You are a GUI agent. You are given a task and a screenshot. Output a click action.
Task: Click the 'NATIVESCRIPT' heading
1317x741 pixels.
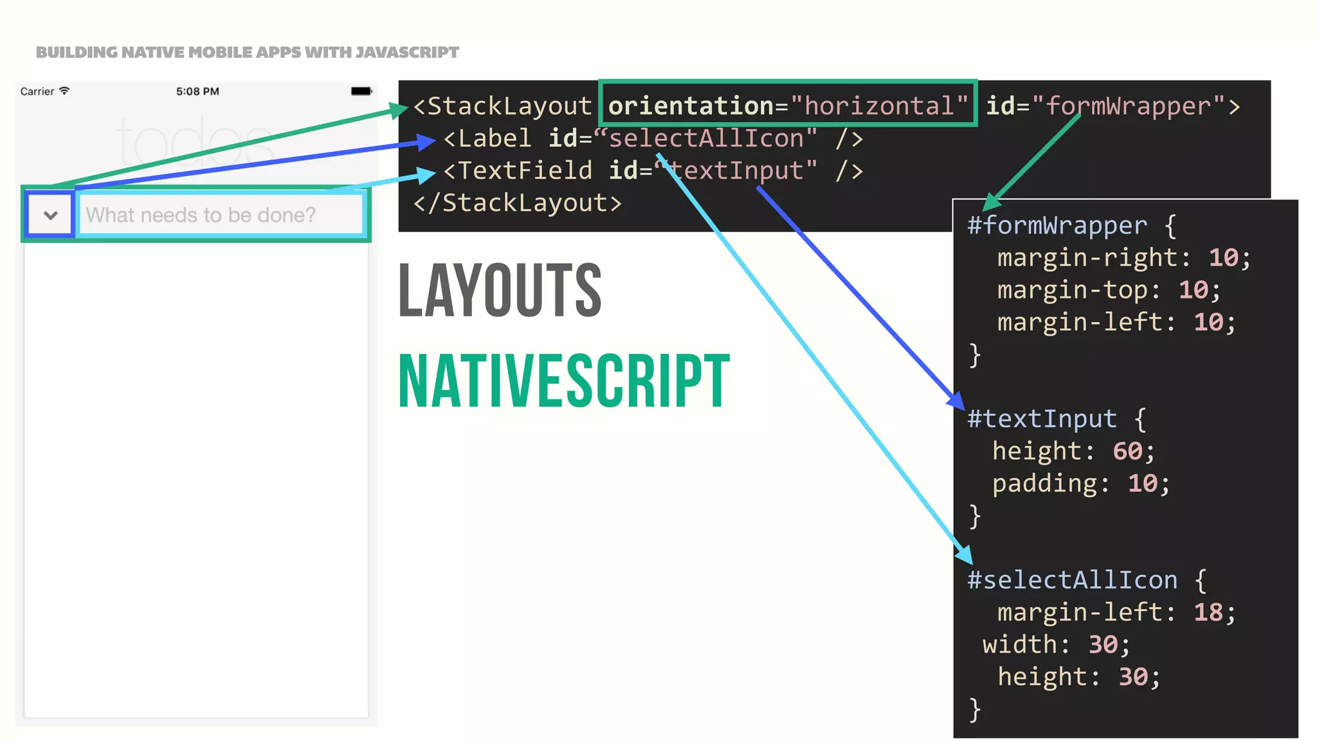pos(565,381)
